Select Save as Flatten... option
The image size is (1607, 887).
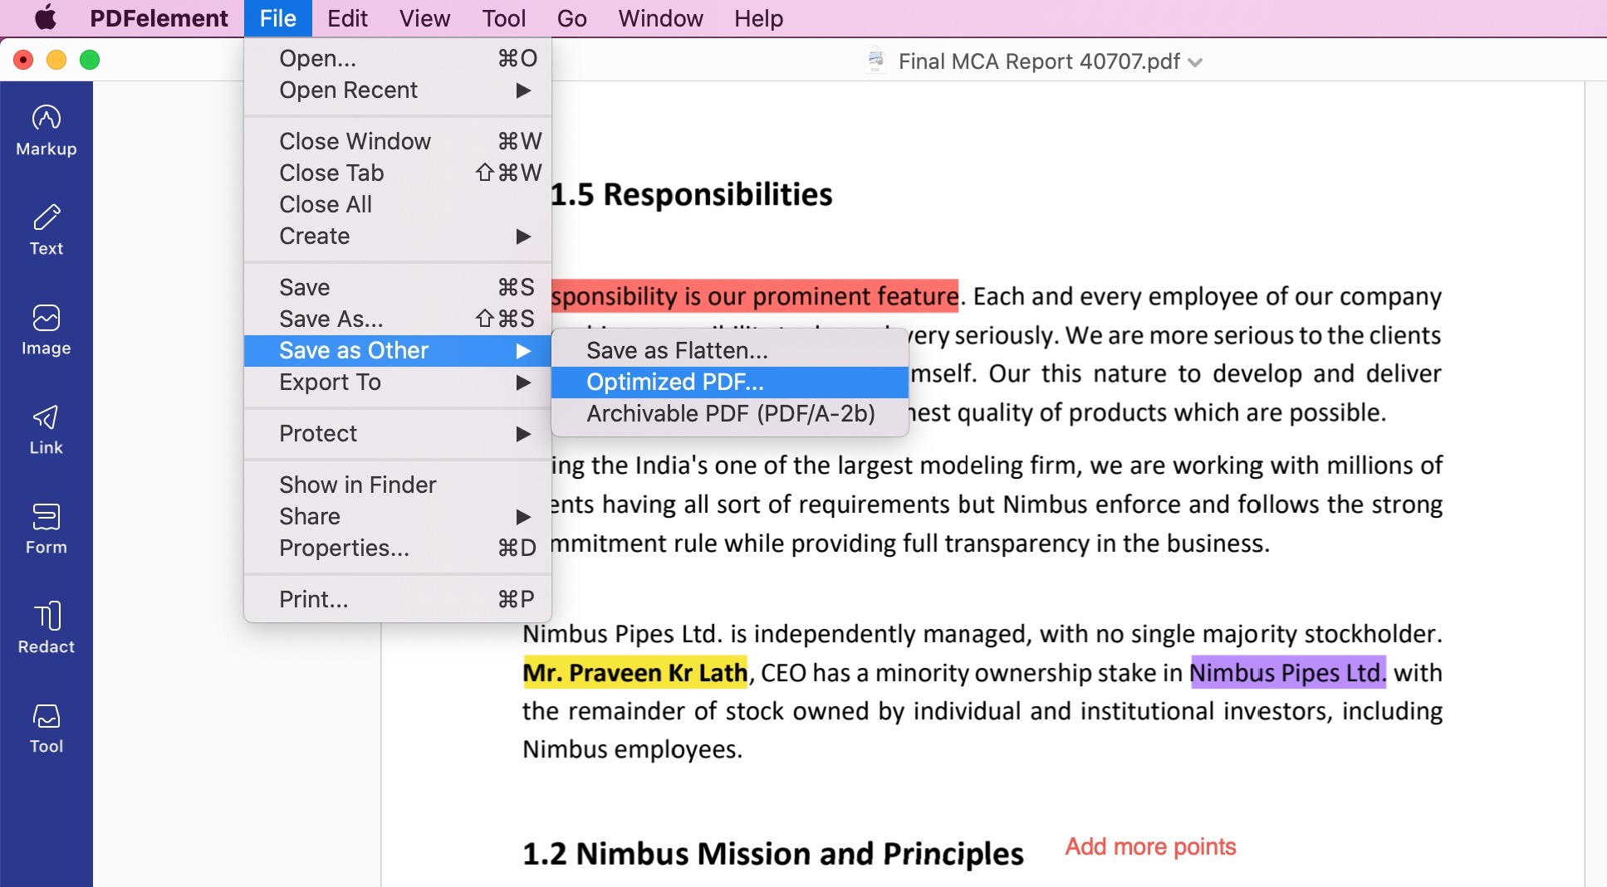pos(730,350)
